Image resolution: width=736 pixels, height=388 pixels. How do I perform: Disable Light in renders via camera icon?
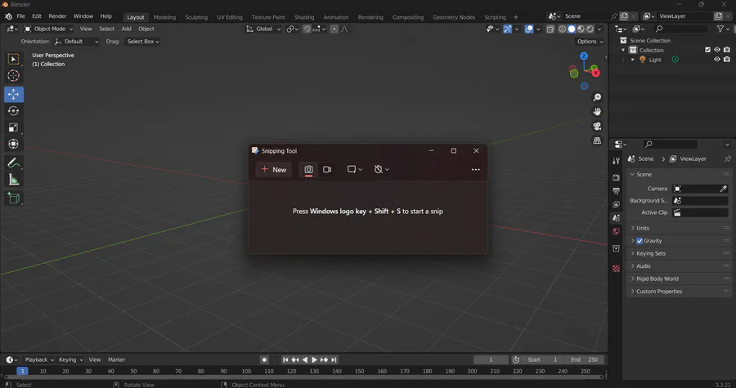coord(727,60)
